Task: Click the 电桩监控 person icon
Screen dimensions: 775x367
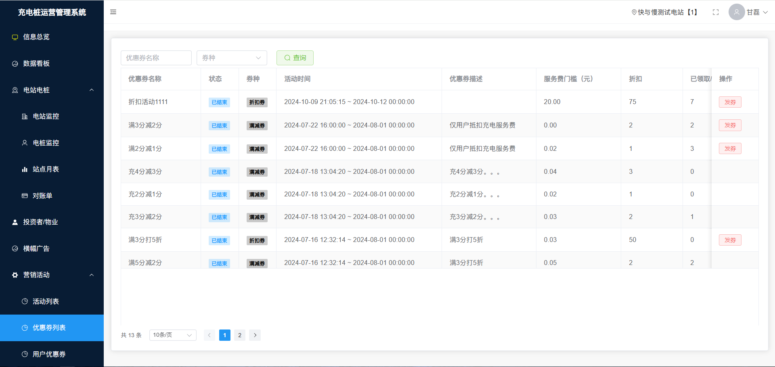Action: [25, 143]
